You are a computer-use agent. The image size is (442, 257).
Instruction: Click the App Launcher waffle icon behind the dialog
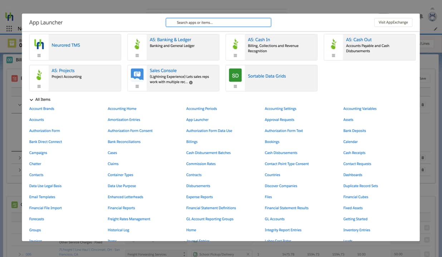pos(9,29)
